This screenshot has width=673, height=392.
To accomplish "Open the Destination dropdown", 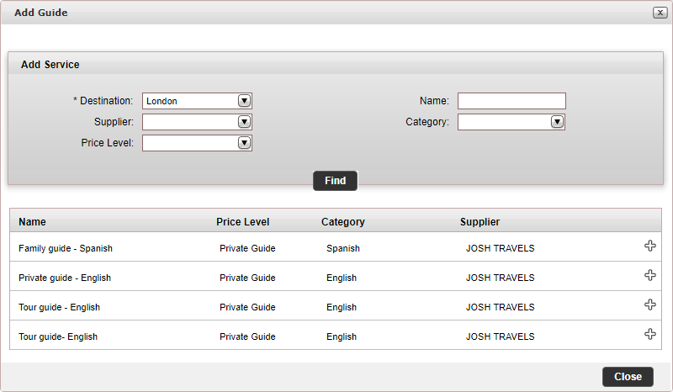I will pyautogui.click(x=244, y=101).
